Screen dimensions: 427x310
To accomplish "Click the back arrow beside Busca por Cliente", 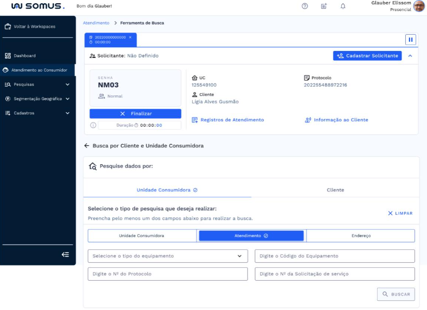I will pyautogui.click(x=86, y=146).
